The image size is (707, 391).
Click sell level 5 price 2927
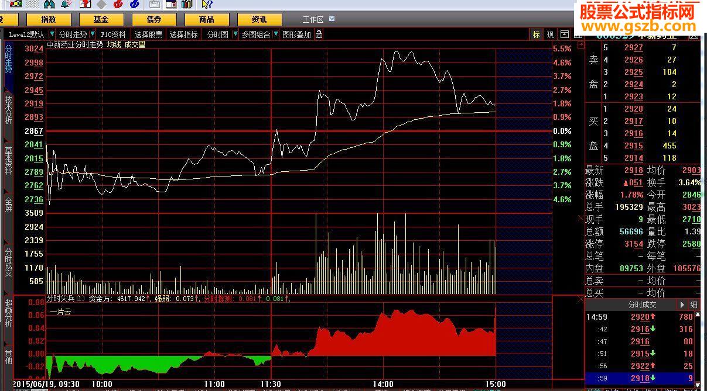click(633, 48)
